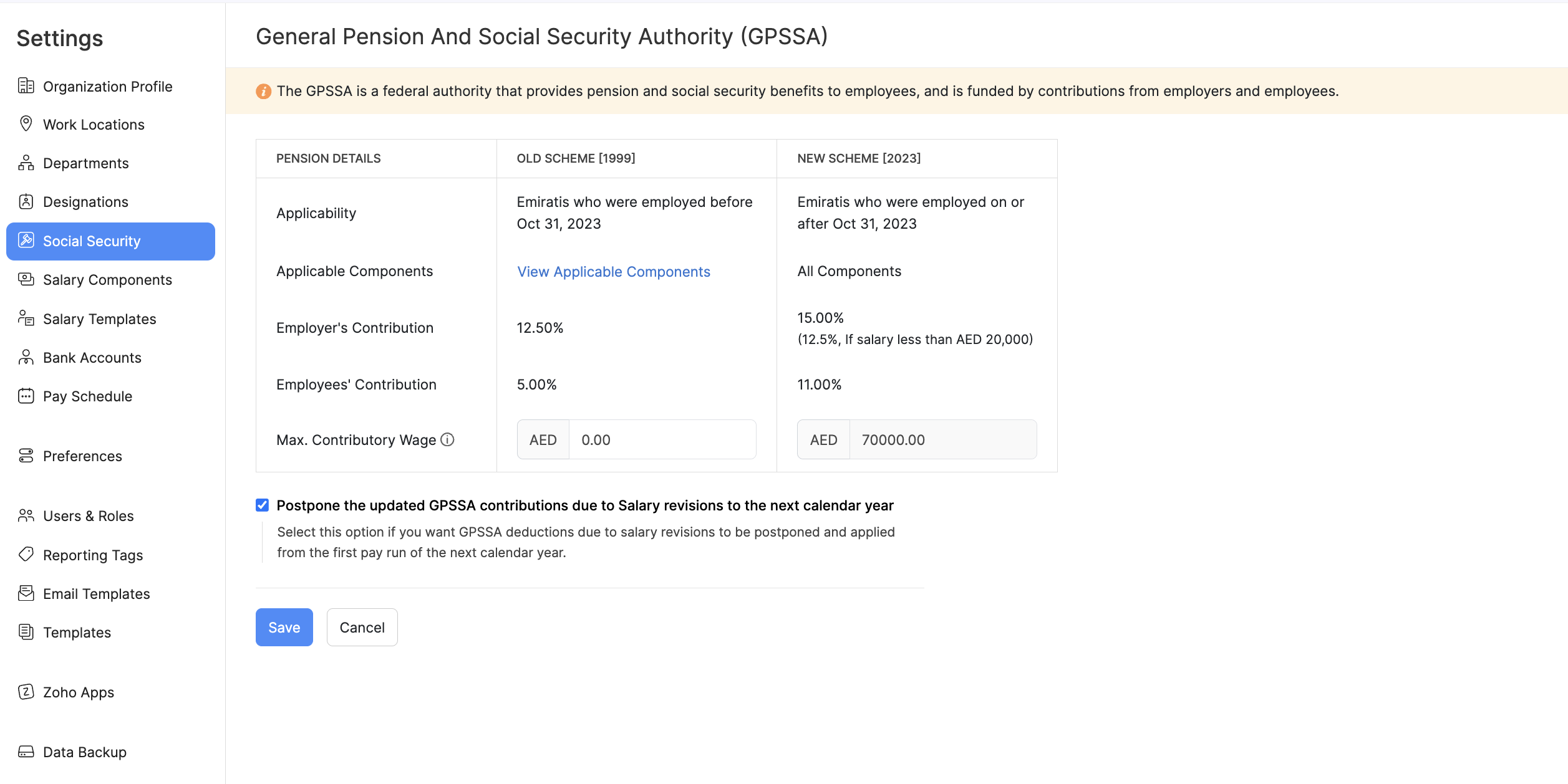Select the Organization Profile icon

point(26,86)
